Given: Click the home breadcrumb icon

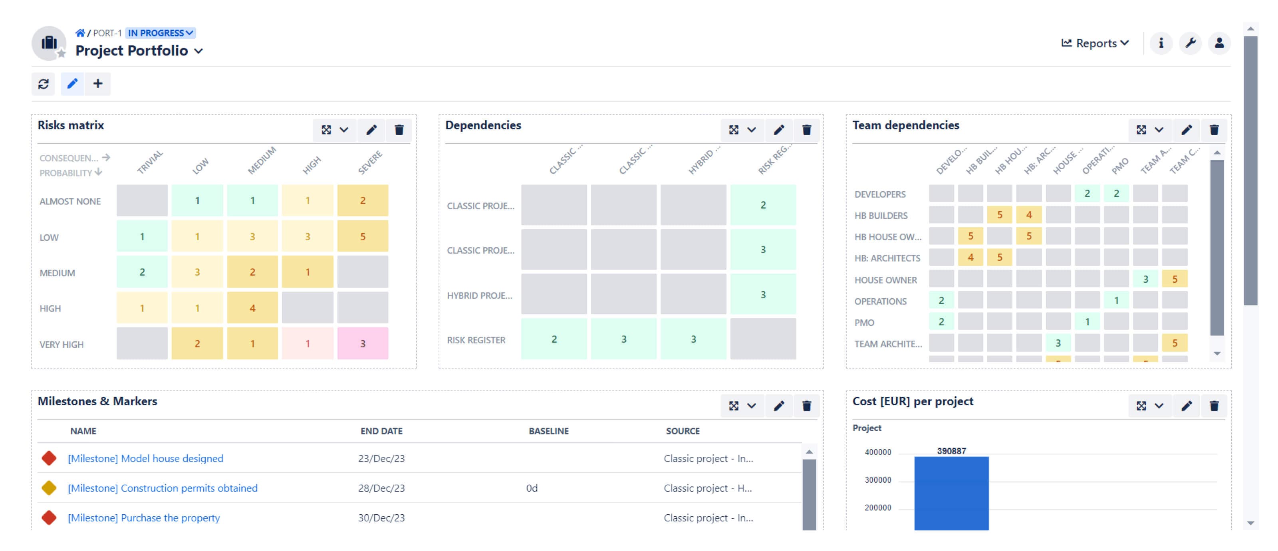Looking at the screenshot, I should click(x=80, y=33).
